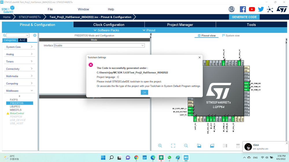Go to Home breadcrumb
Image resolution: width=289 pixels, height=162 pixels.
[x=7, y=17]
